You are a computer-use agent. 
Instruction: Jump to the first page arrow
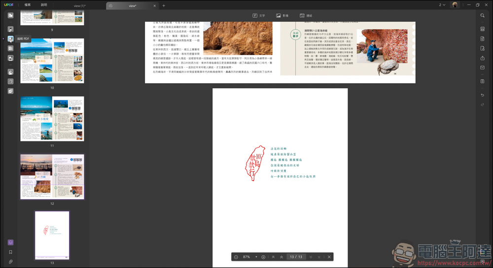click(273, 257)
